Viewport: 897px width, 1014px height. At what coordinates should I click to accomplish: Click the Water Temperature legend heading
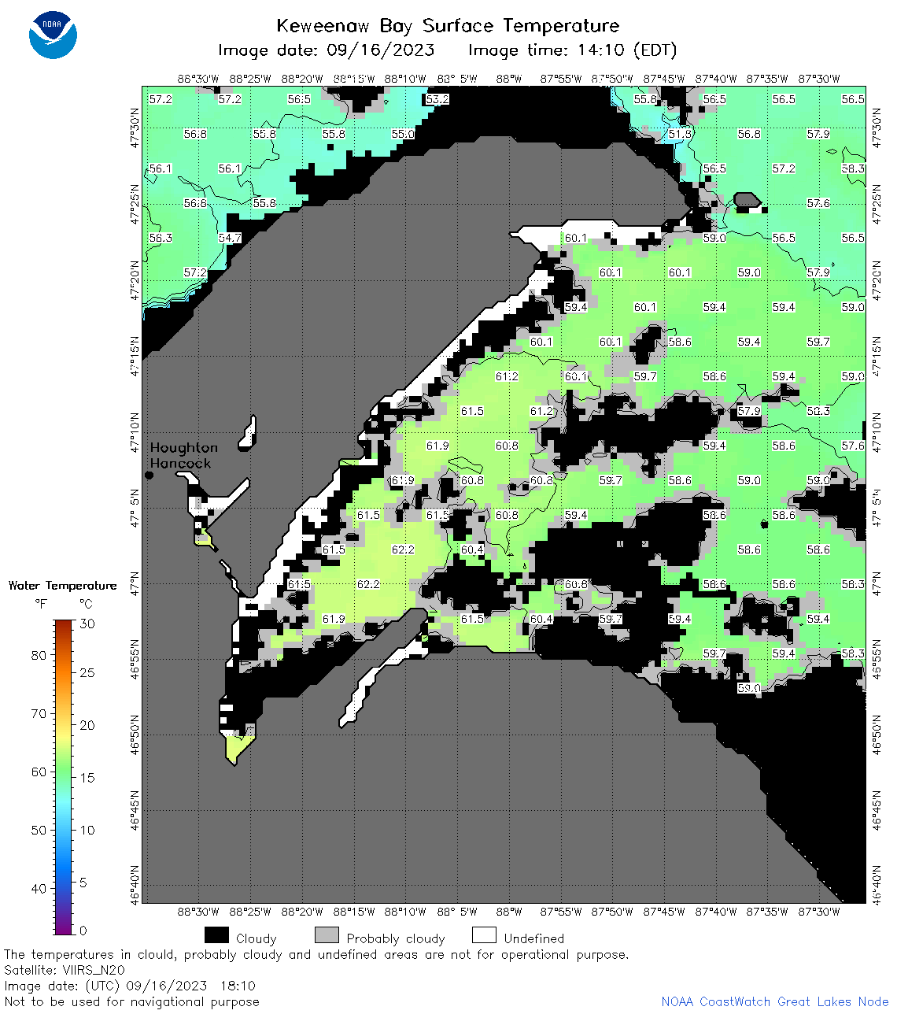(x=62, y=585)
